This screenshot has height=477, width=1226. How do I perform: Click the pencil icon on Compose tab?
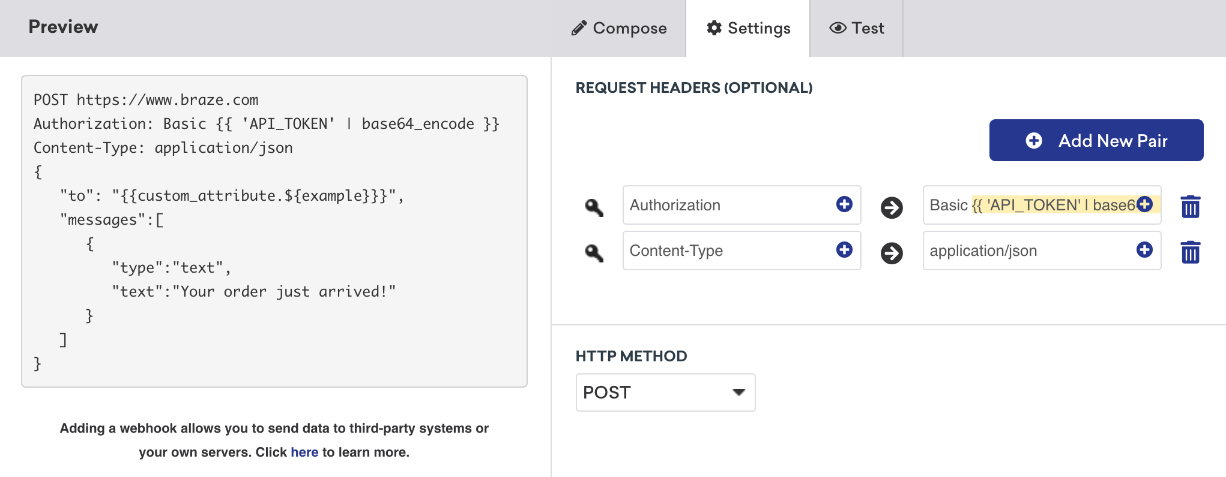[x=579, y=28]
